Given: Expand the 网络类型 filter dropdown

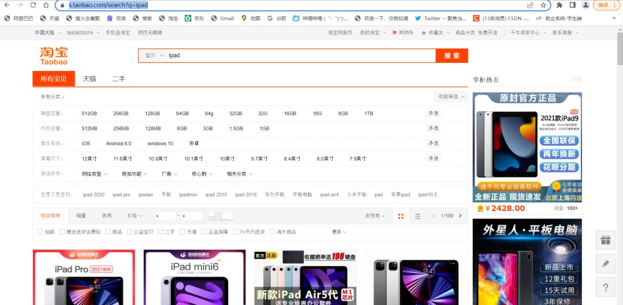Looking at the screenshot, I should (94, 174).
